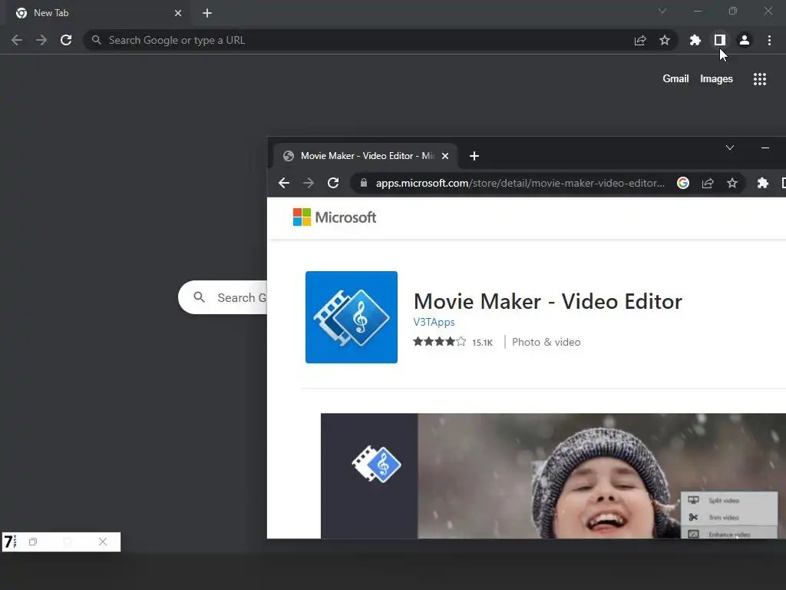Click back arrow in New Tab window
This screenshot has height=590, width=786.
tap(17, 40)
